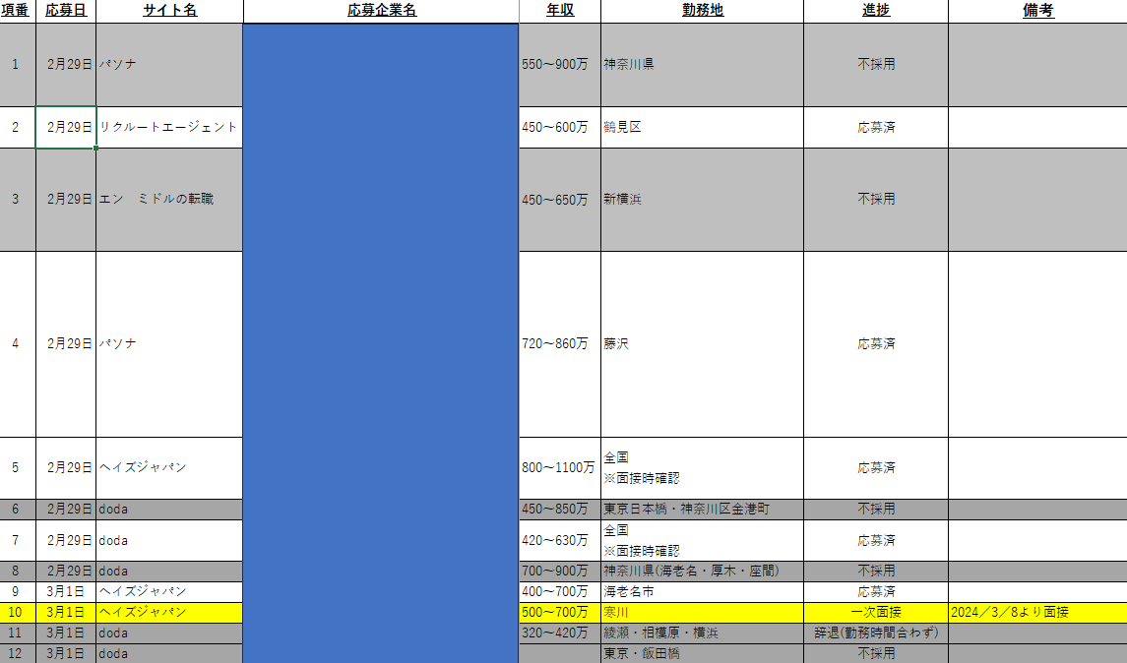Click salary cell 420～630万

point(560,540)
